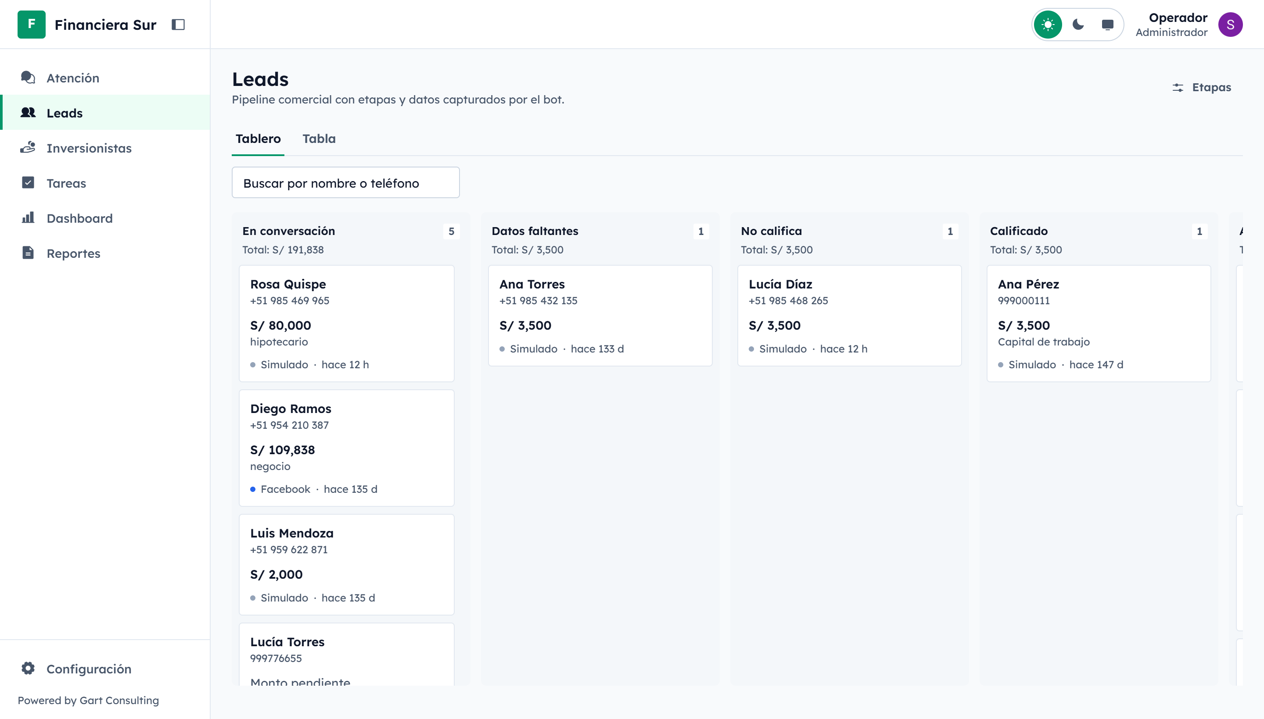Open the purple S user avatar
Screen dimensions: 1264x719
(1230, 24)
